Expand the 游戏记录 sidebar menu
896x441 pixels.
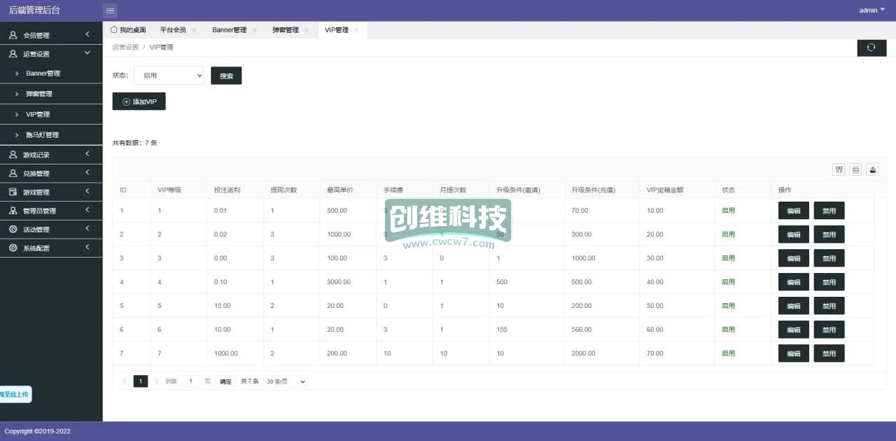51,155
